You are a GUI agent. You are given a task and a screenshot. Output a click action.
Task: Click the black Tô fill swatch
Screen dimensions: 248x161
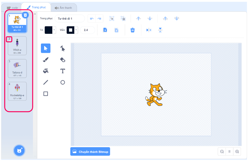pyautogui.click(x=48, y=30)
